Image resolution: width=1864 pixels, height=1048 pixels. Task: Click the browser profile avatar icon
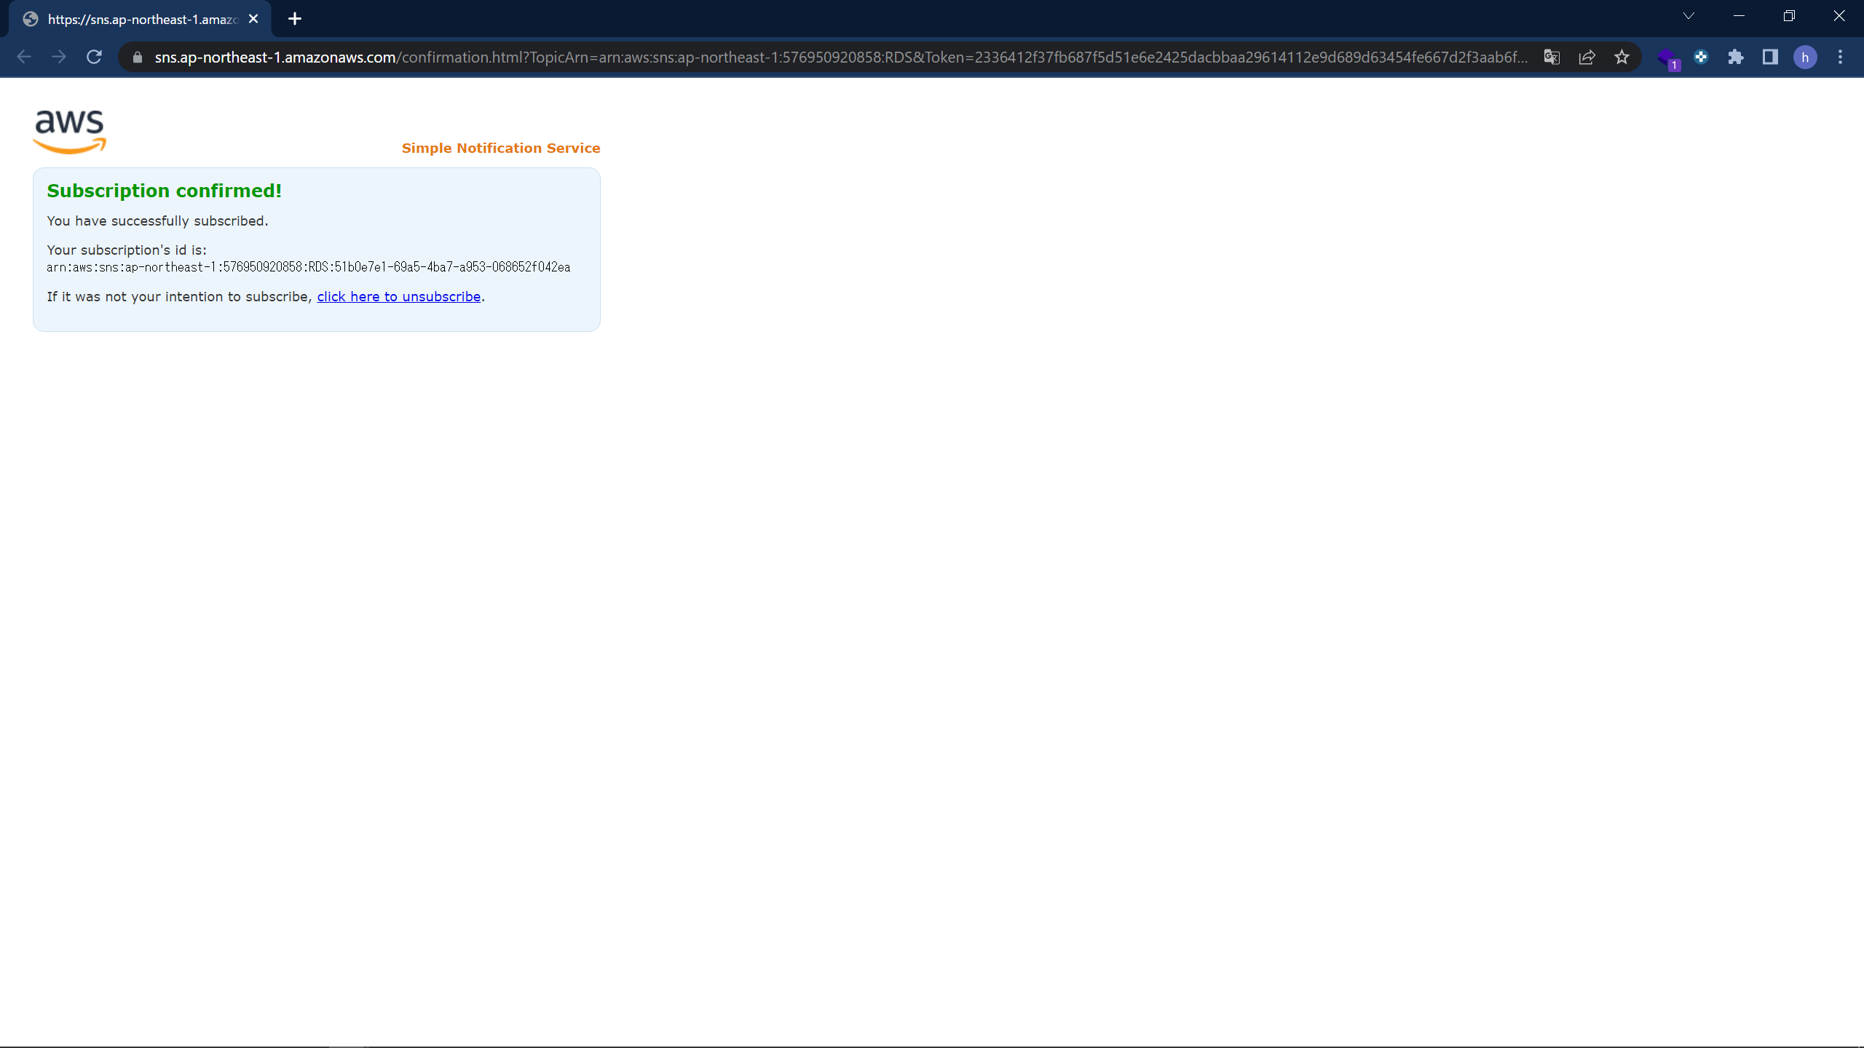(x=1806, y=56)
